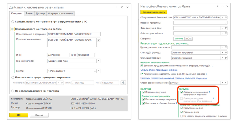Open the Юридическое название expand-editor icon
Viewport: 233px width, 122px height.
point(98,40)
